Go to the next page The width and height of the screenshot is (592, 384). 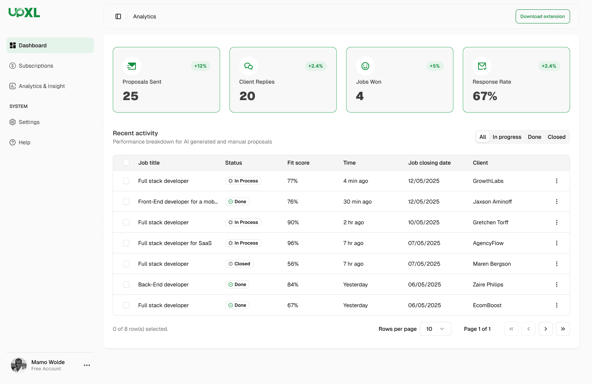point(546,329)
